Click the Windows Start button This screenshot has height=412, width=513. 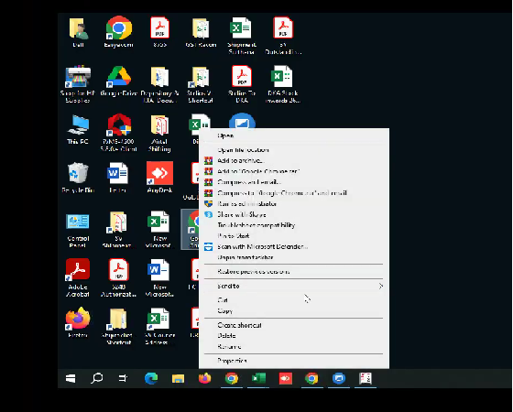[71, 379]
